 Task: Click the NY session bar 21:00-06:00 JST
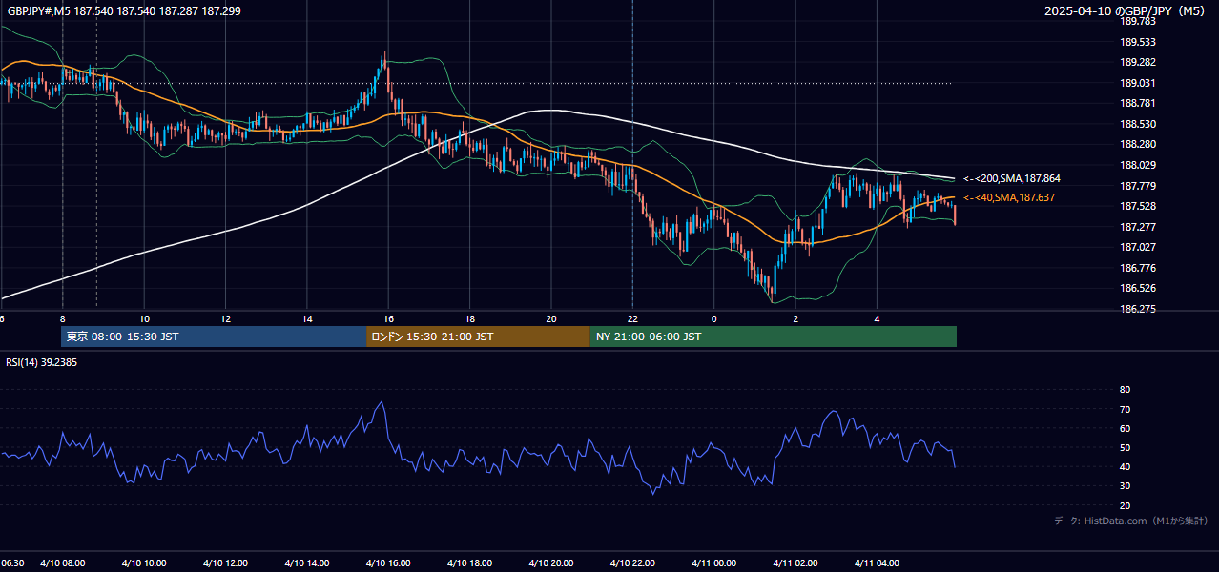774,337
